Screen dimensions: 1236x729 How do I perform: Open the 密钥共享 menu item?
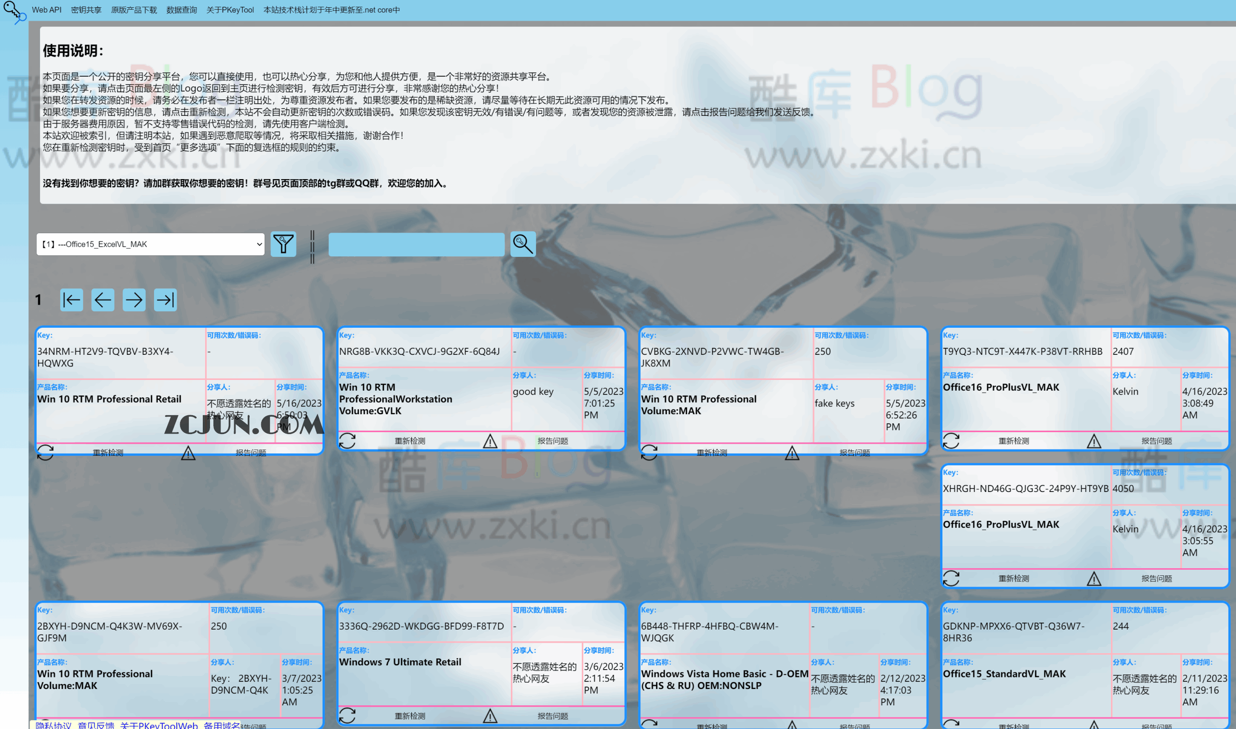click(x=86, y=10)
